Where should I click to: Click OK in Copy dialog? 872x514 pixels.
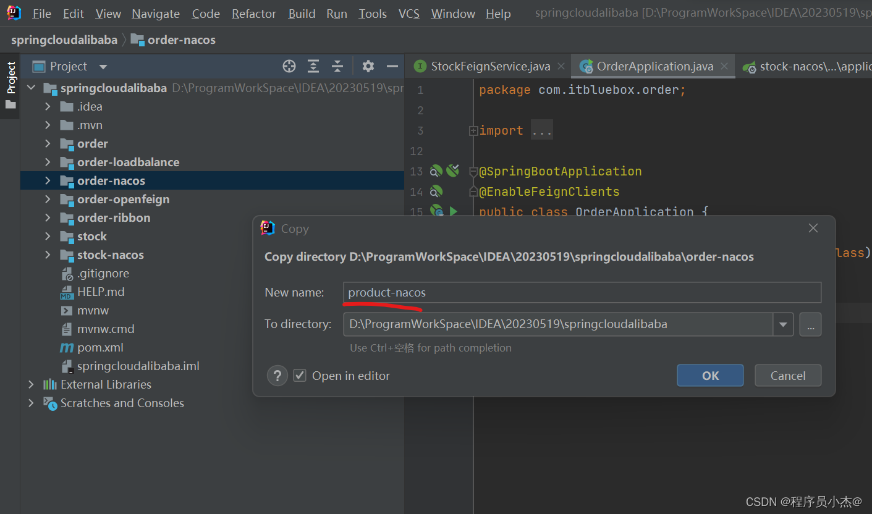[710, 376]
